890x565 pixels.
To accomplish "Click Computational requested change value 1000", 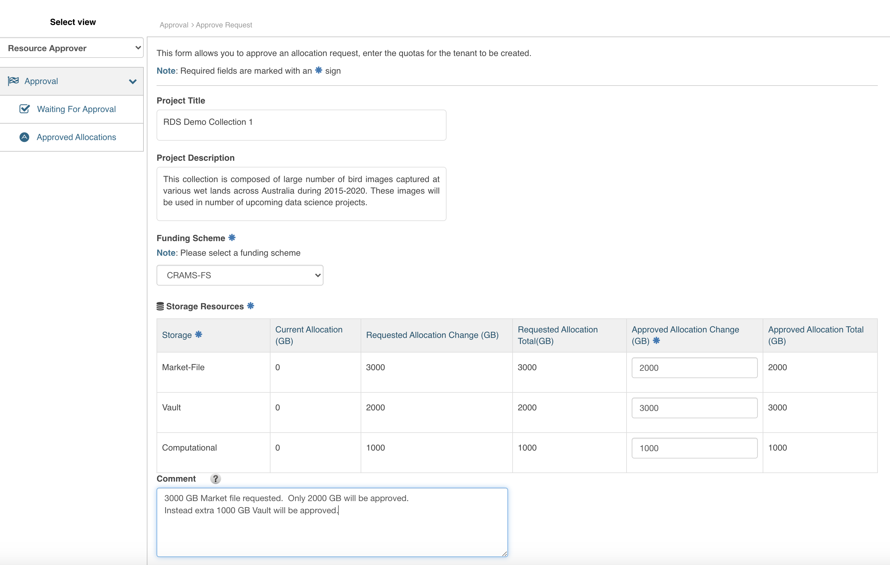I will 375,447.
